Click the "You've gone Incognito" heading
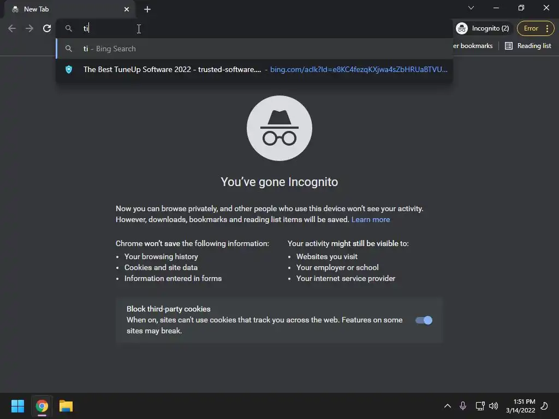 (x=279, y=182)
